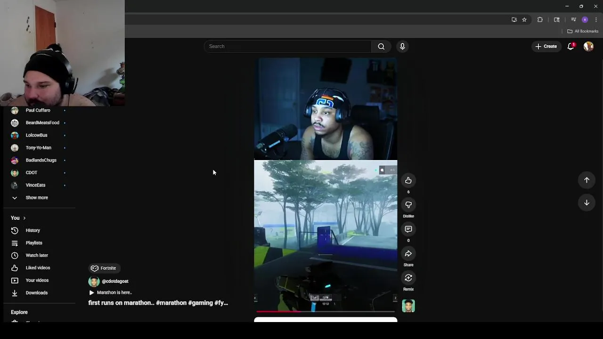Remix this Short

(408, 278)
